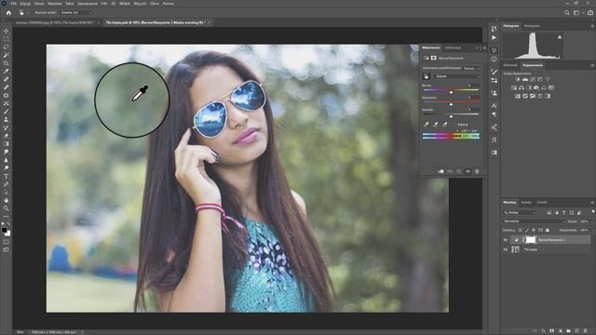Screen dimensions: 596x335
Task: Adjust the Jasność lightness slider handle
Action: (451, 116)
